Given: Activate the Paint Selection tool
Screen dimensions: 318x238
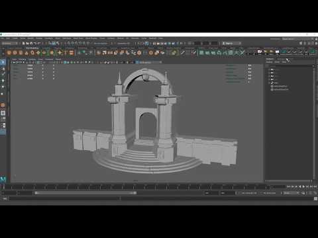Looking at the screenshot, I should pos(3,75).
